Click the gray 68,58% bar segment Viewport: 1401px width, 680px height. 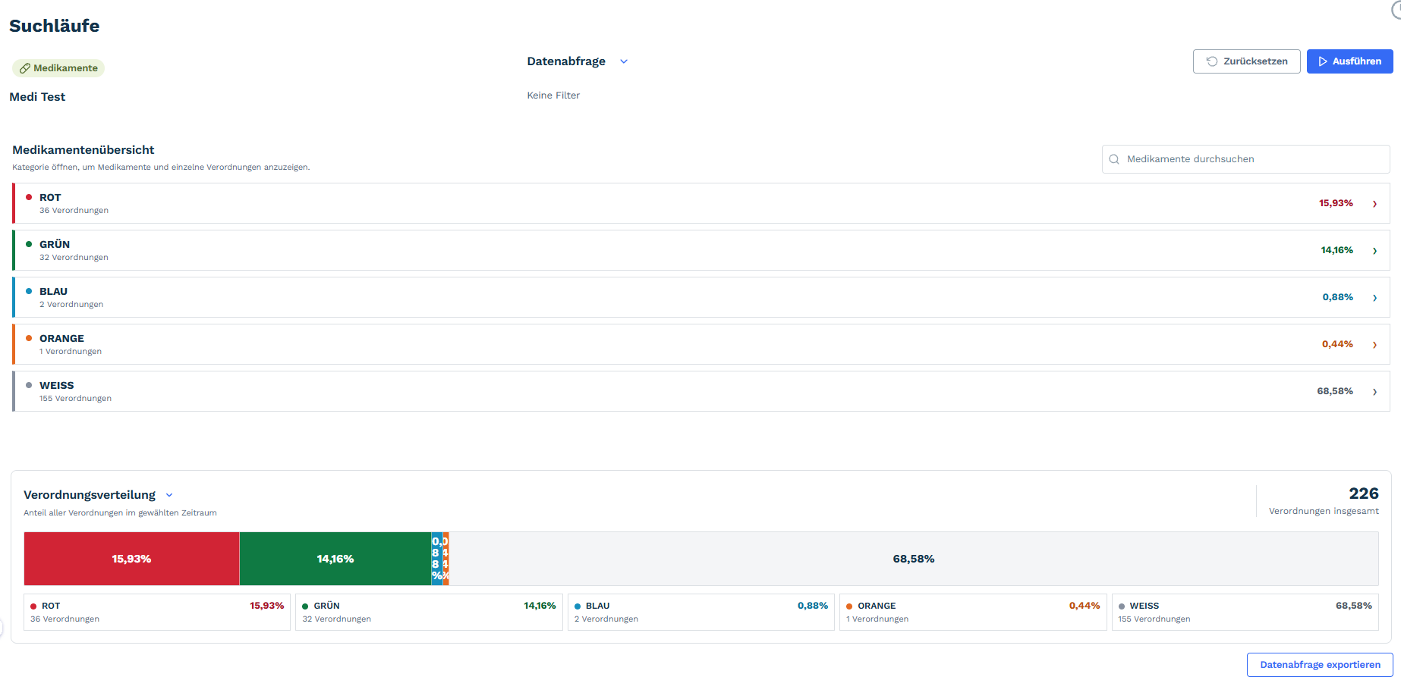point(914,559)
